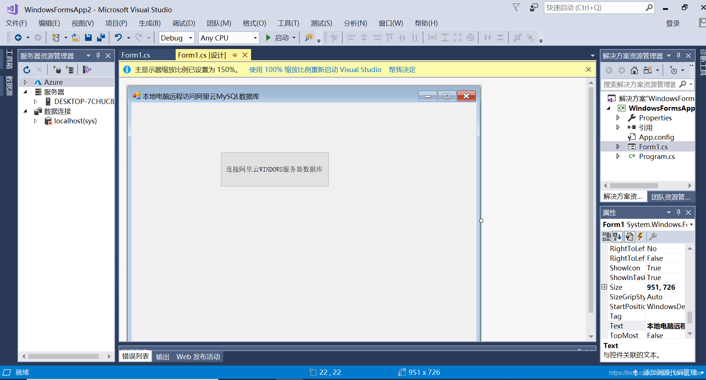This screenshot has width=706, height=380.
Task: Click the Bring to Front layout icon
Action: (x=517, y=38)
